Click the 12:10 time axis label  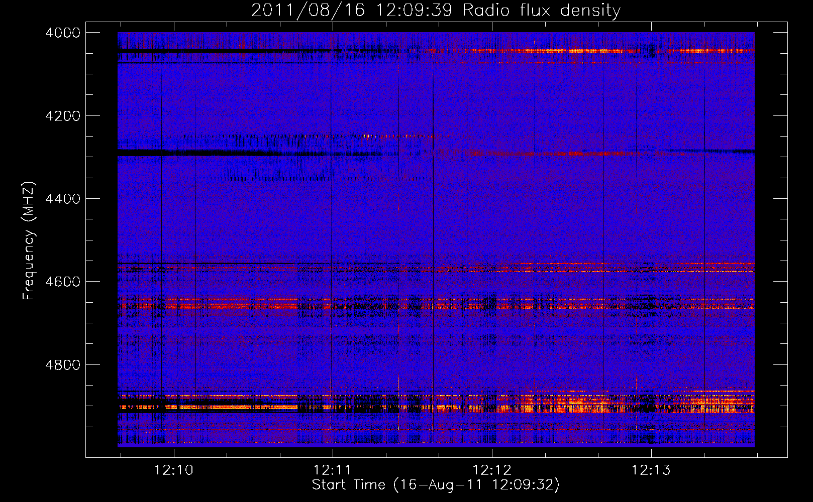pyautogui.click(x=173, y=470)
